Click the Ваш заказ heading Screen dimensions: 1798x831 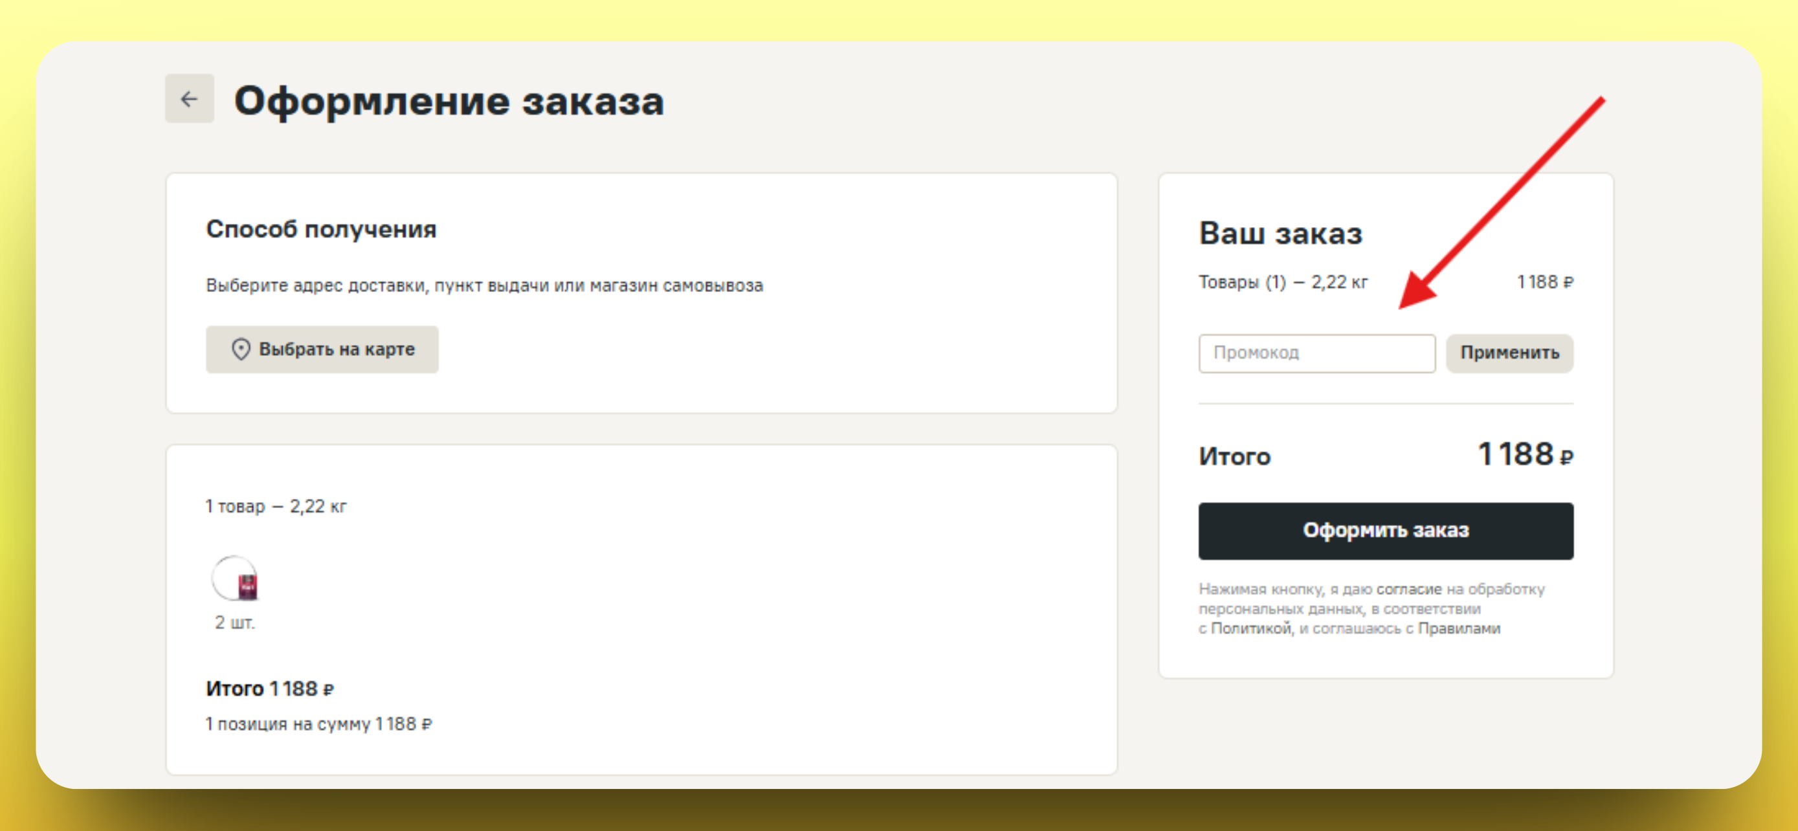click(1280, 233)
